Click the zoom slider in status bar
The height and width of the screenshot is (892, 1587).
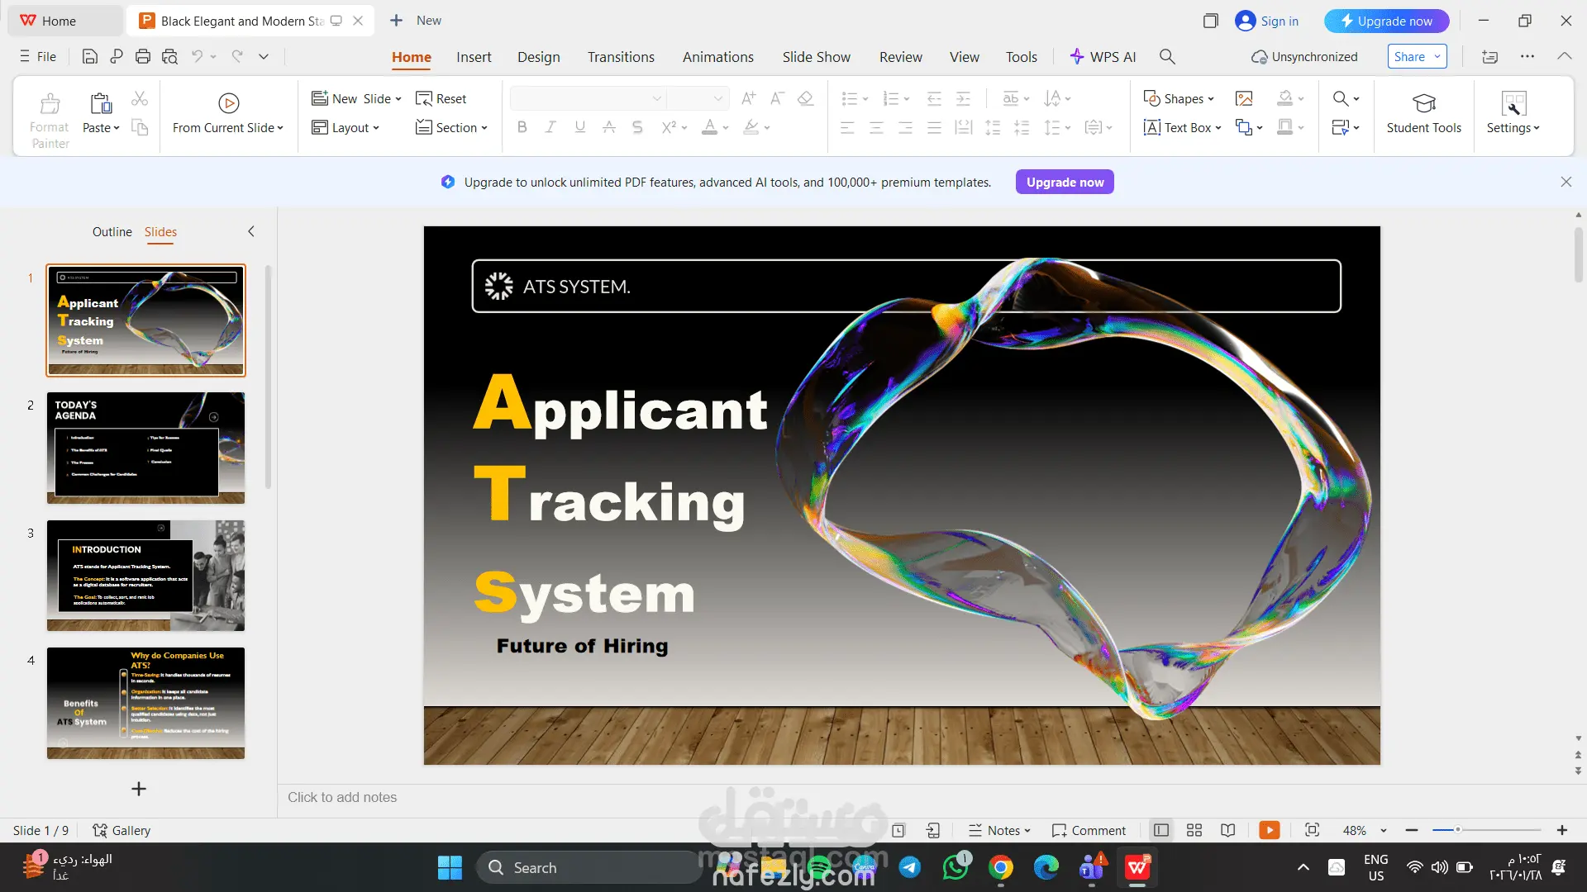[x=1486, y=830]
